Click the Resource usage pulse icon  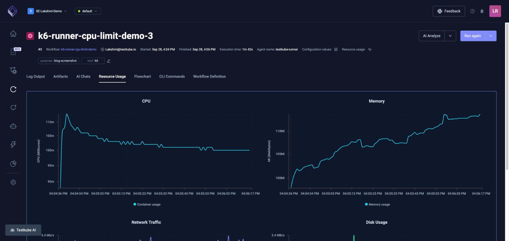coord(370,49)
